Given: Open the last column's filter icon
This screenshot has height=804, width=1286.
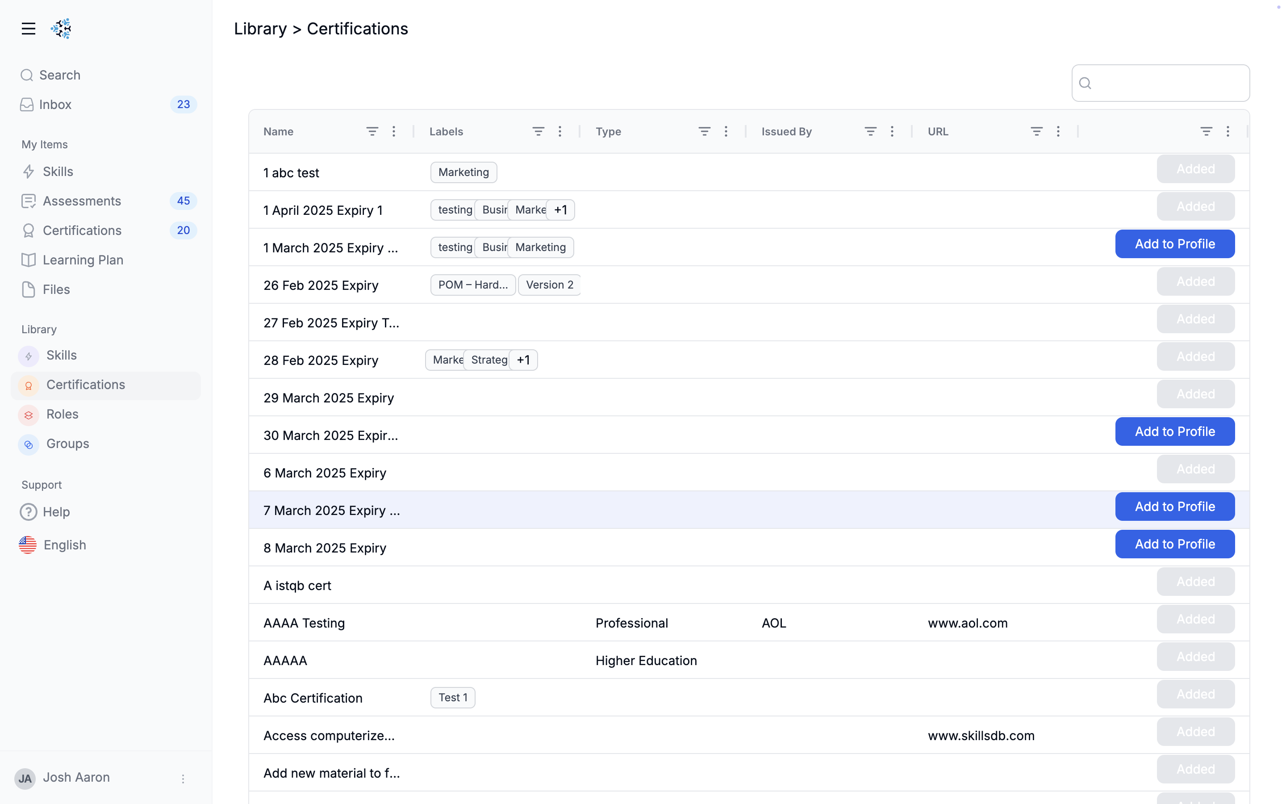Looking at the screenshot, I should coord(1206,131).
